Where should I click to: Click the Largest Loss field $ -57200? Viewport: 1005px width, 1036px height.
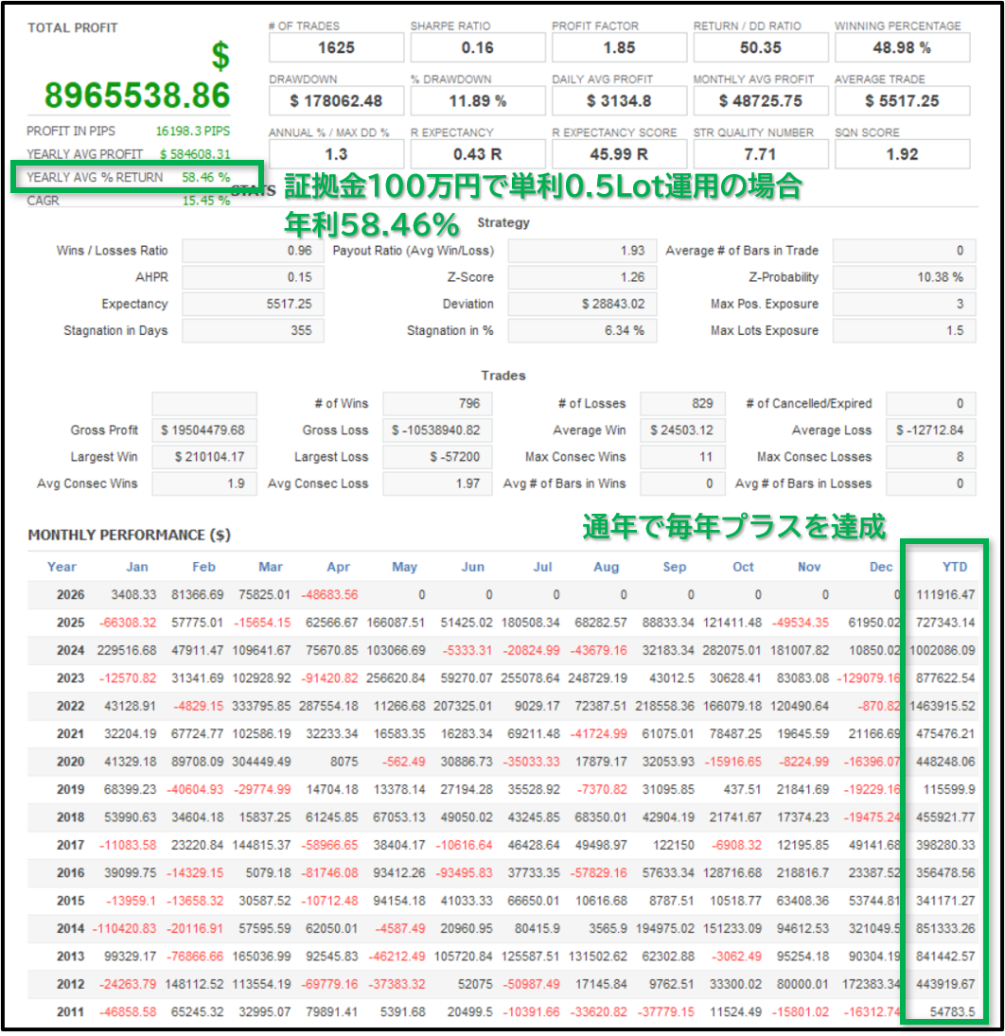pyautogui.click(x=437, y=457)
